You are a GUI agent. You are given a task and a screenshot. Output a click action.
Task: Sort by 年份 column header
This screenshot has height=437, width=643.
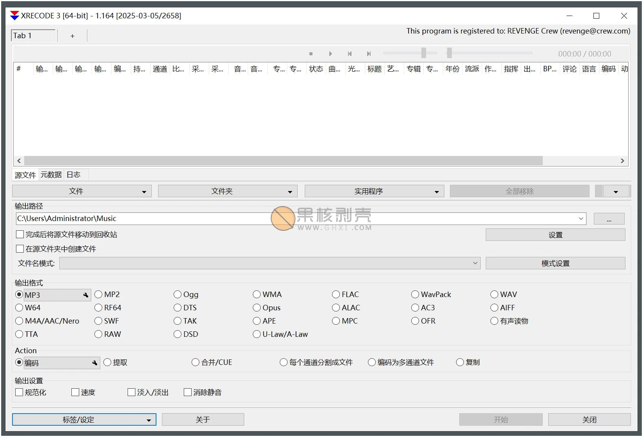pos(453,69)
